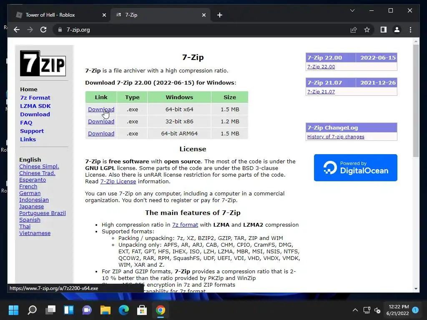Switch language to Japanese
Viewport: 427px width, 320px height.
coord(31,207)
